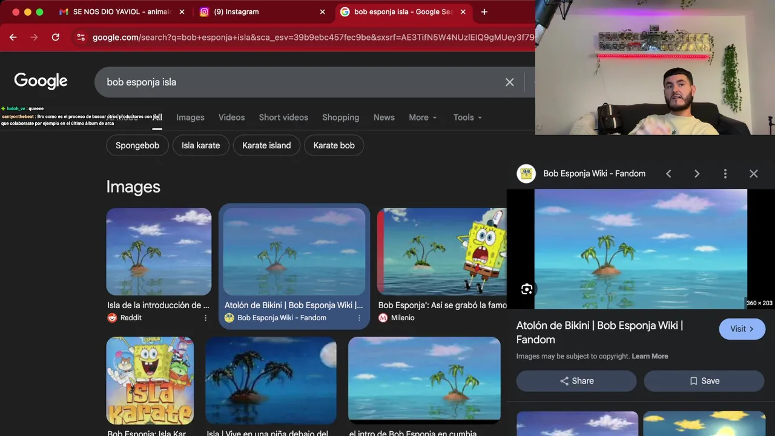Open the News search tab
This screenshot has width=775, height=436.
click(x=384, y=117)
